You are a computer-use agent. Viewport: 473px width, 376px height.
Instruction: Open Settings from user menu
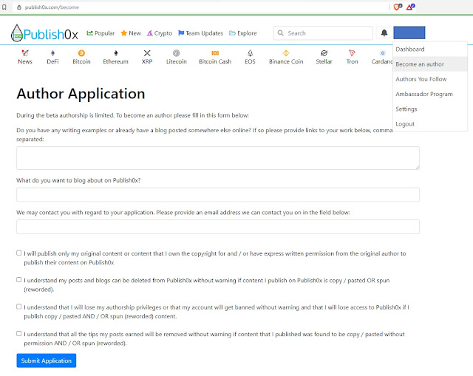[x=430, y=109]
